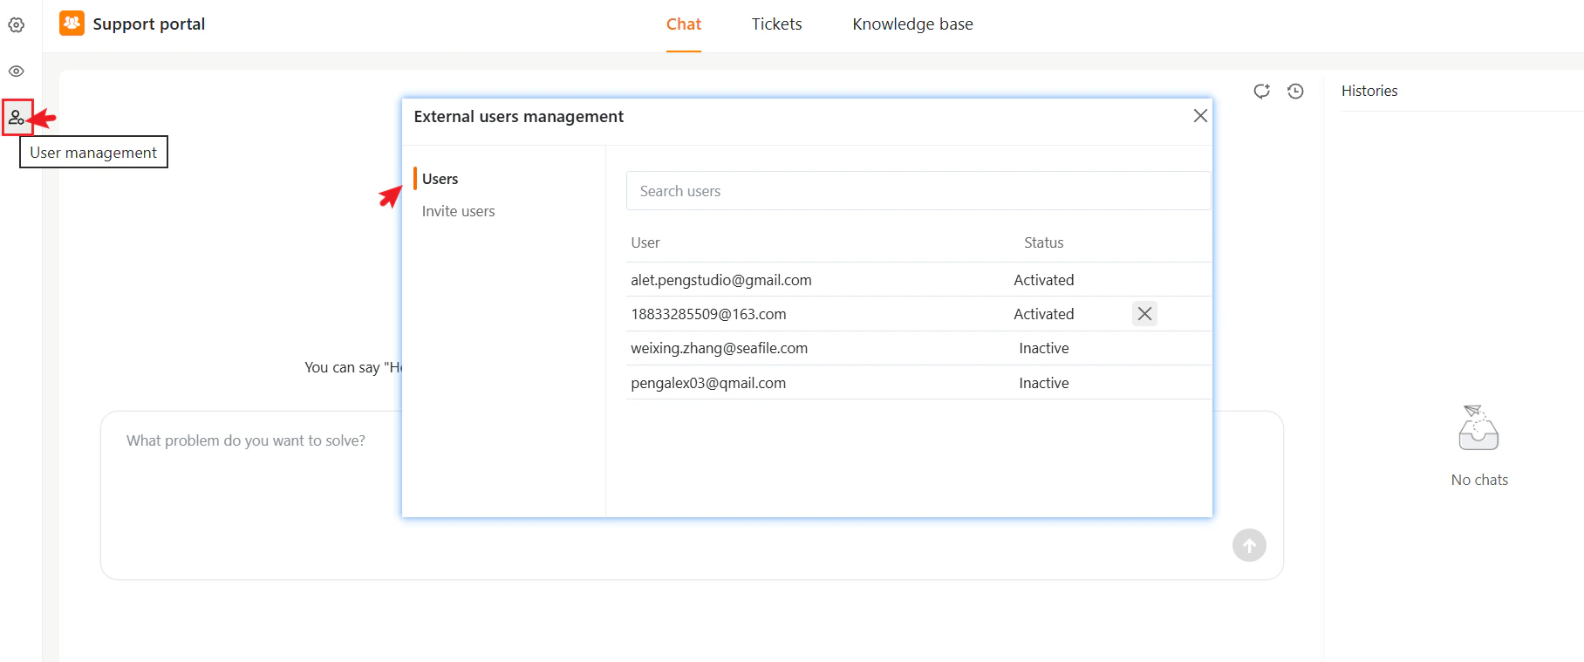The height and width of the screenshot is (662, 1584).
Task: Click the send arrow button in chat
Action: 1249,545
